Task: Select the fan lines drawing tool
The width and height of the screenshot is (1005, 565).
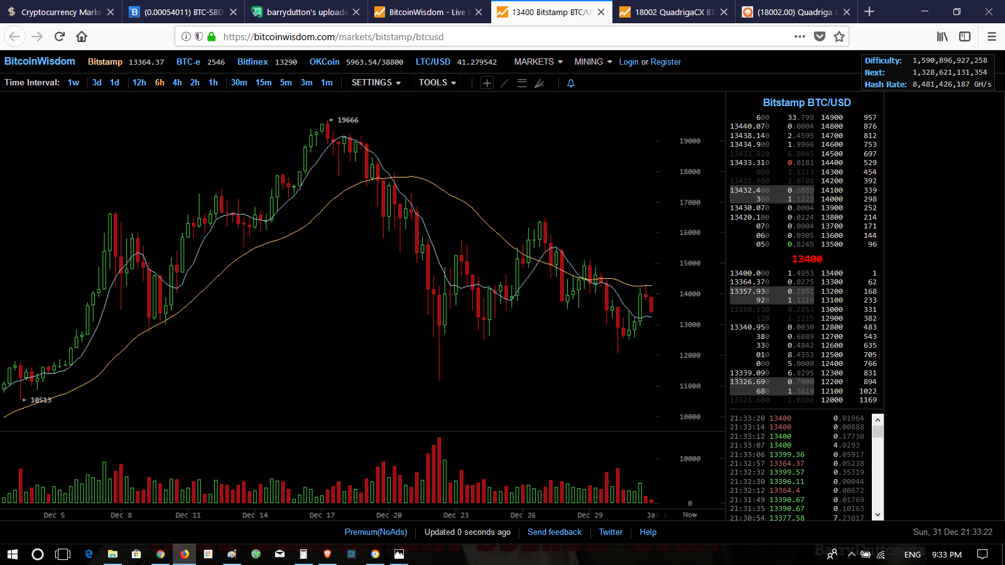Action: [539, 83]
